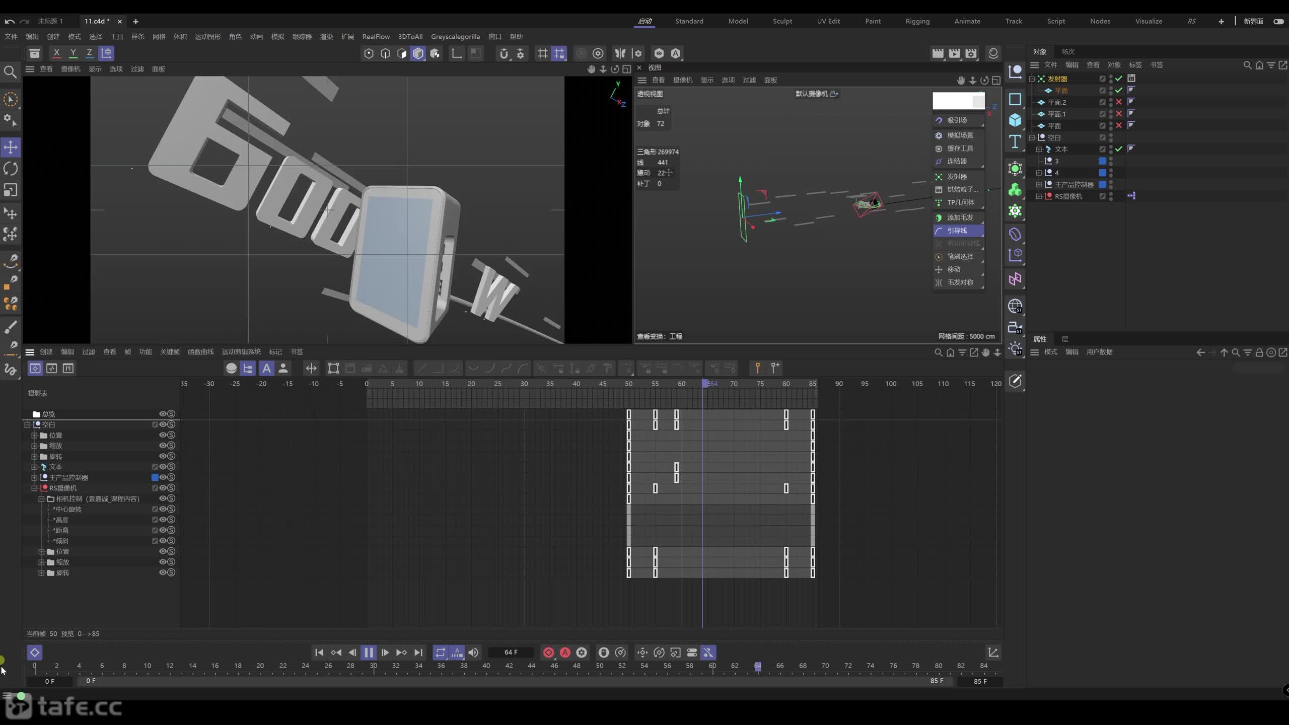The width and height of the screenshot is (1289, 725).
Task: Expand 文本 object in object manager
Action: pos(1039,149)
